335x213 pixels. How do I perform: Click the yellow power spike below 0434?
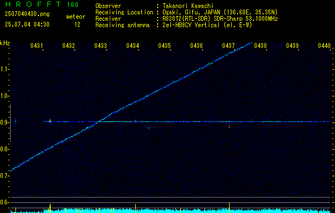click(135, 208)
